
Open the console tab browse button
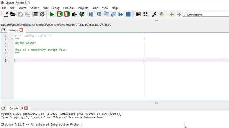[3, 108]
